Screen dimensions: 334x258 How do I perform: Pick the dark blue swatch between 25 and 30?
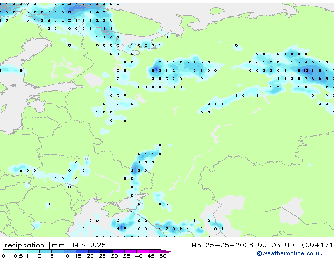pos(106,251)
